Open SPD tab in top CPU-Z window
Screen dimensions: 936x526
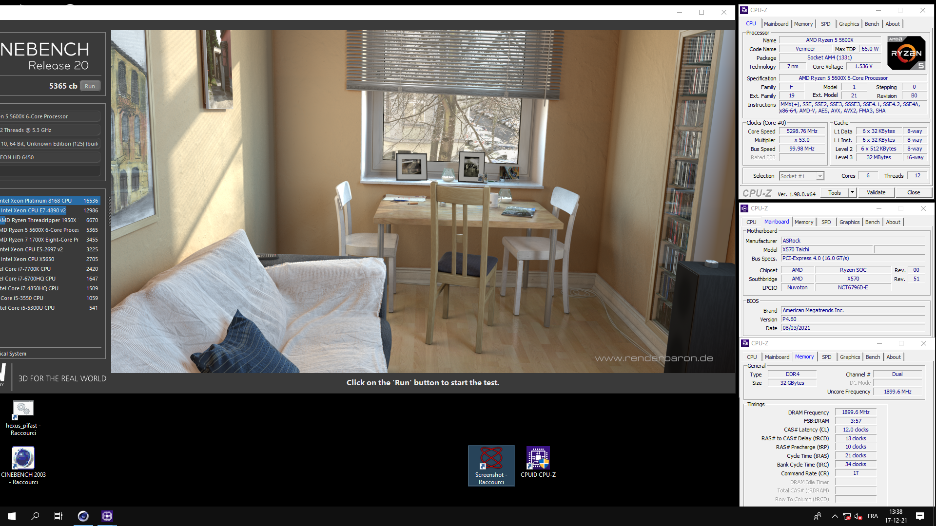pyautogui.click(x=826, y=24)
